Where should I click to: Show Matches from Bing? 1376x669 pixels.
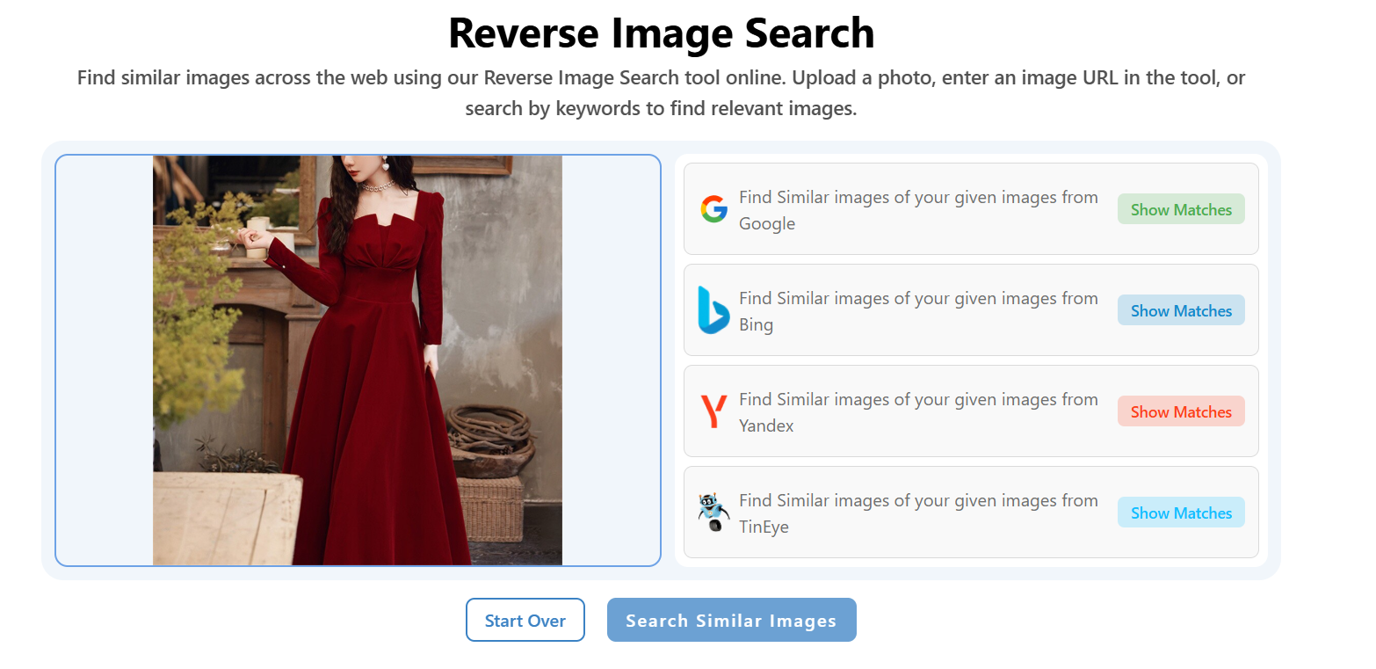pyautogui.click(x=1181, y=309)
